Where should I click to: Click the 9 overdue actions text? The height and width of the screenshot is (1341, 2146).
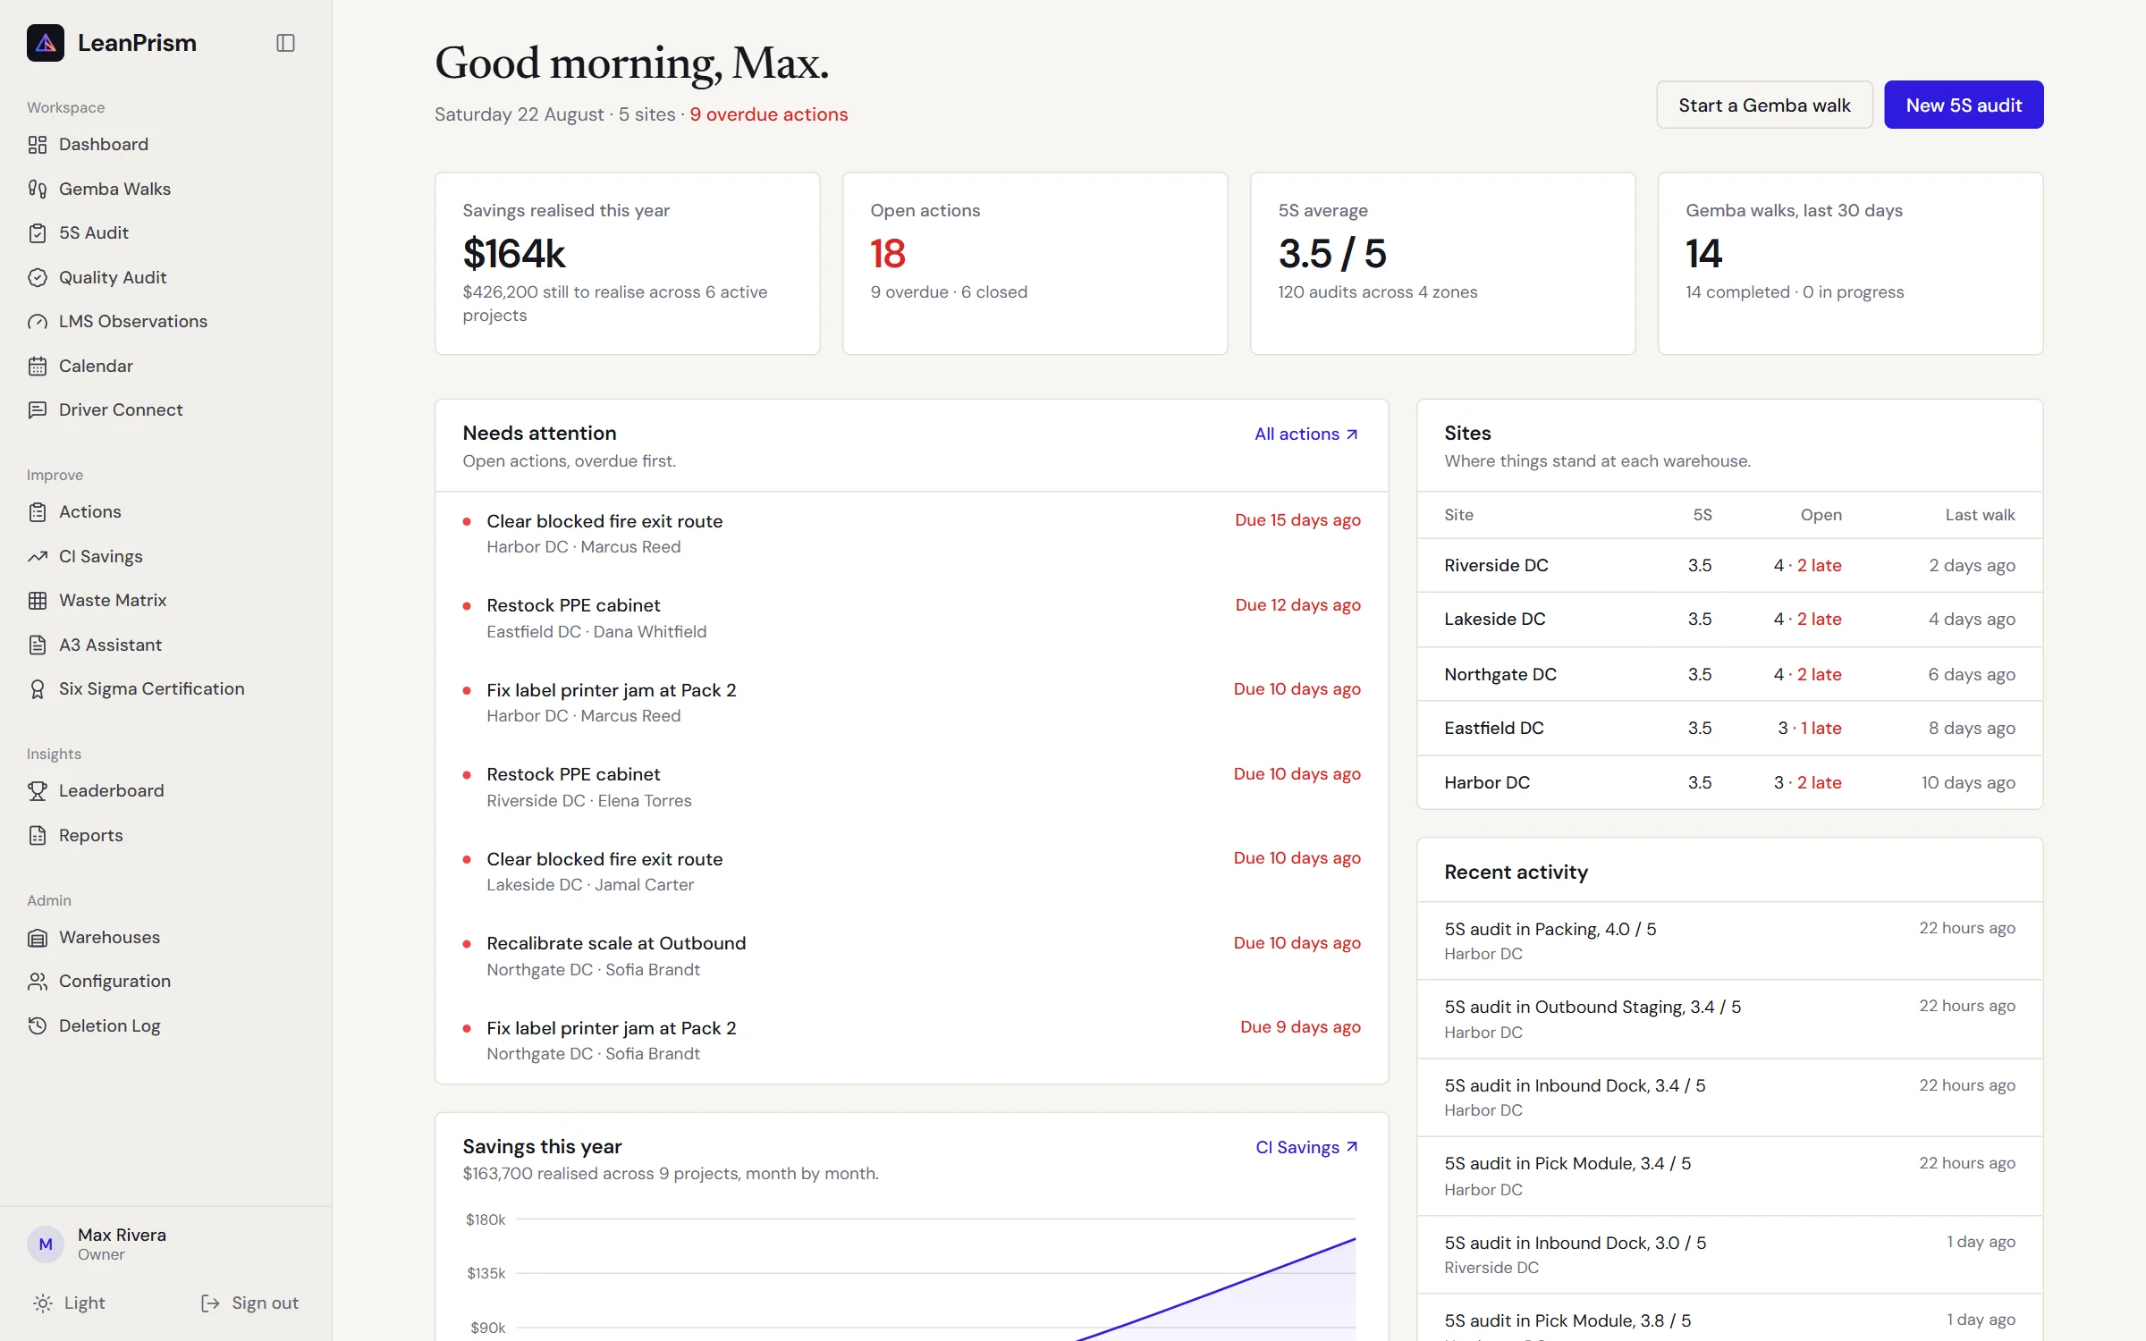click(769, 114)
